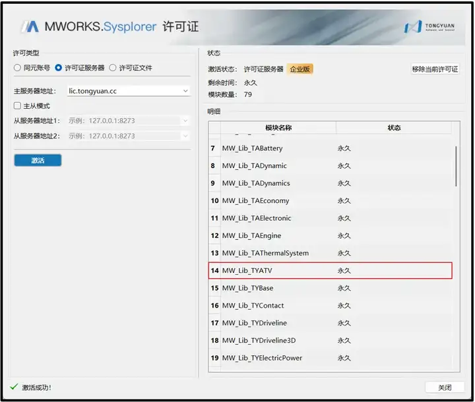This screenshot has height=402, width=475.
Task: Select row MW_Lib_TYDriveline3D
Action: [331, 341]
